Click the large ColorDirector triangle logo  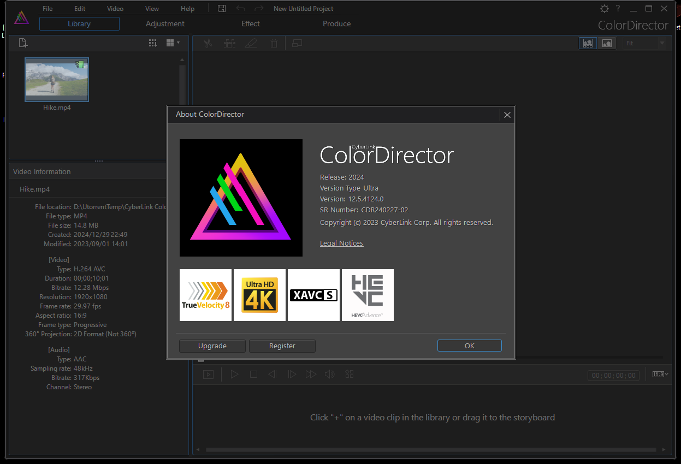point(241,198)
